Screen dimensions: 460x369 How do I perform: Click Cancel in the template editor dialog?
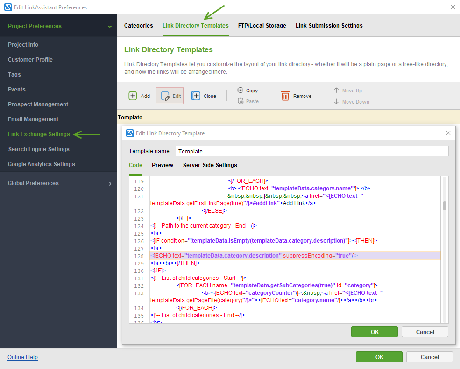pos(425,332)
